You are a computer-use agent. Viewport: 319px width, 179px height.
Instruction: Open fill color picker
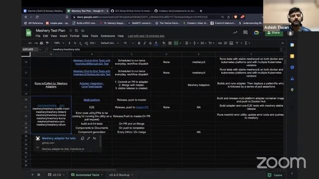point(164,43)
